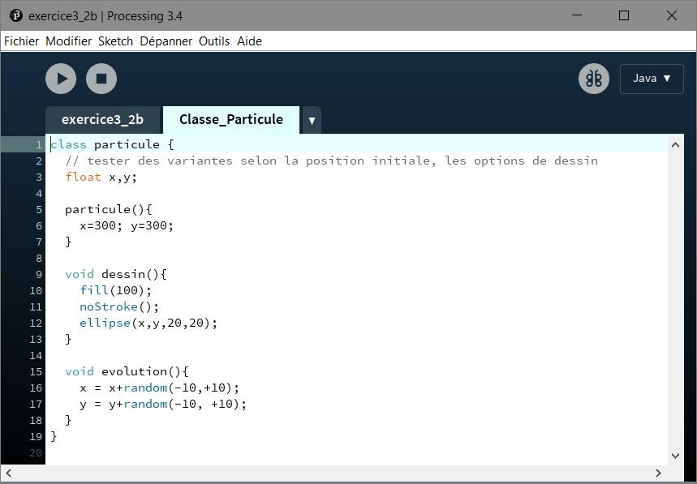Image resolution: width=697 pixels, height=484 pixels.
Task: Open the Modifier menu
Action: pos(68,41)
